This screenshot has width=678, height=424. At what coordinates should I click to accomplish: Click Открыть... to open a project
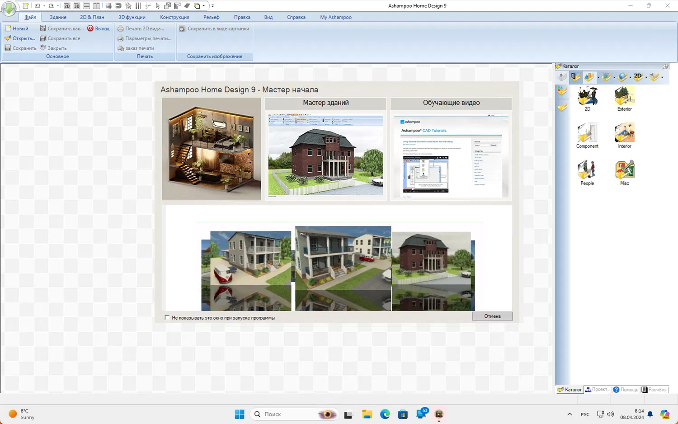pos(20,38)
